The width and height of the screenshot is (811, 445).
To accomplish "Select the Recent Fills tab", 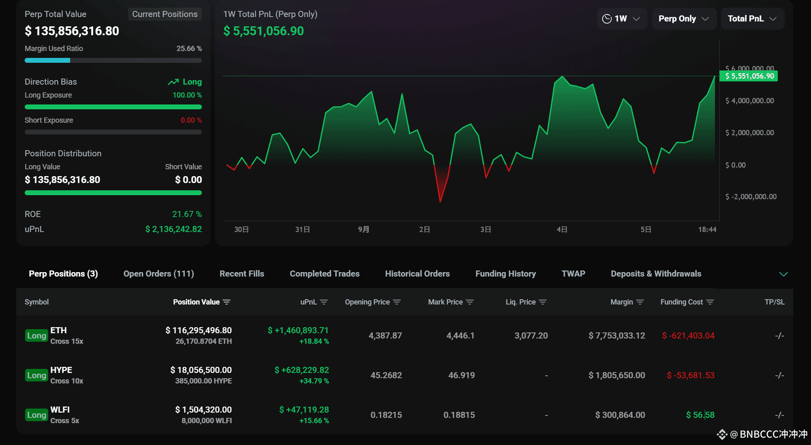I will click(x=242, y=274).
